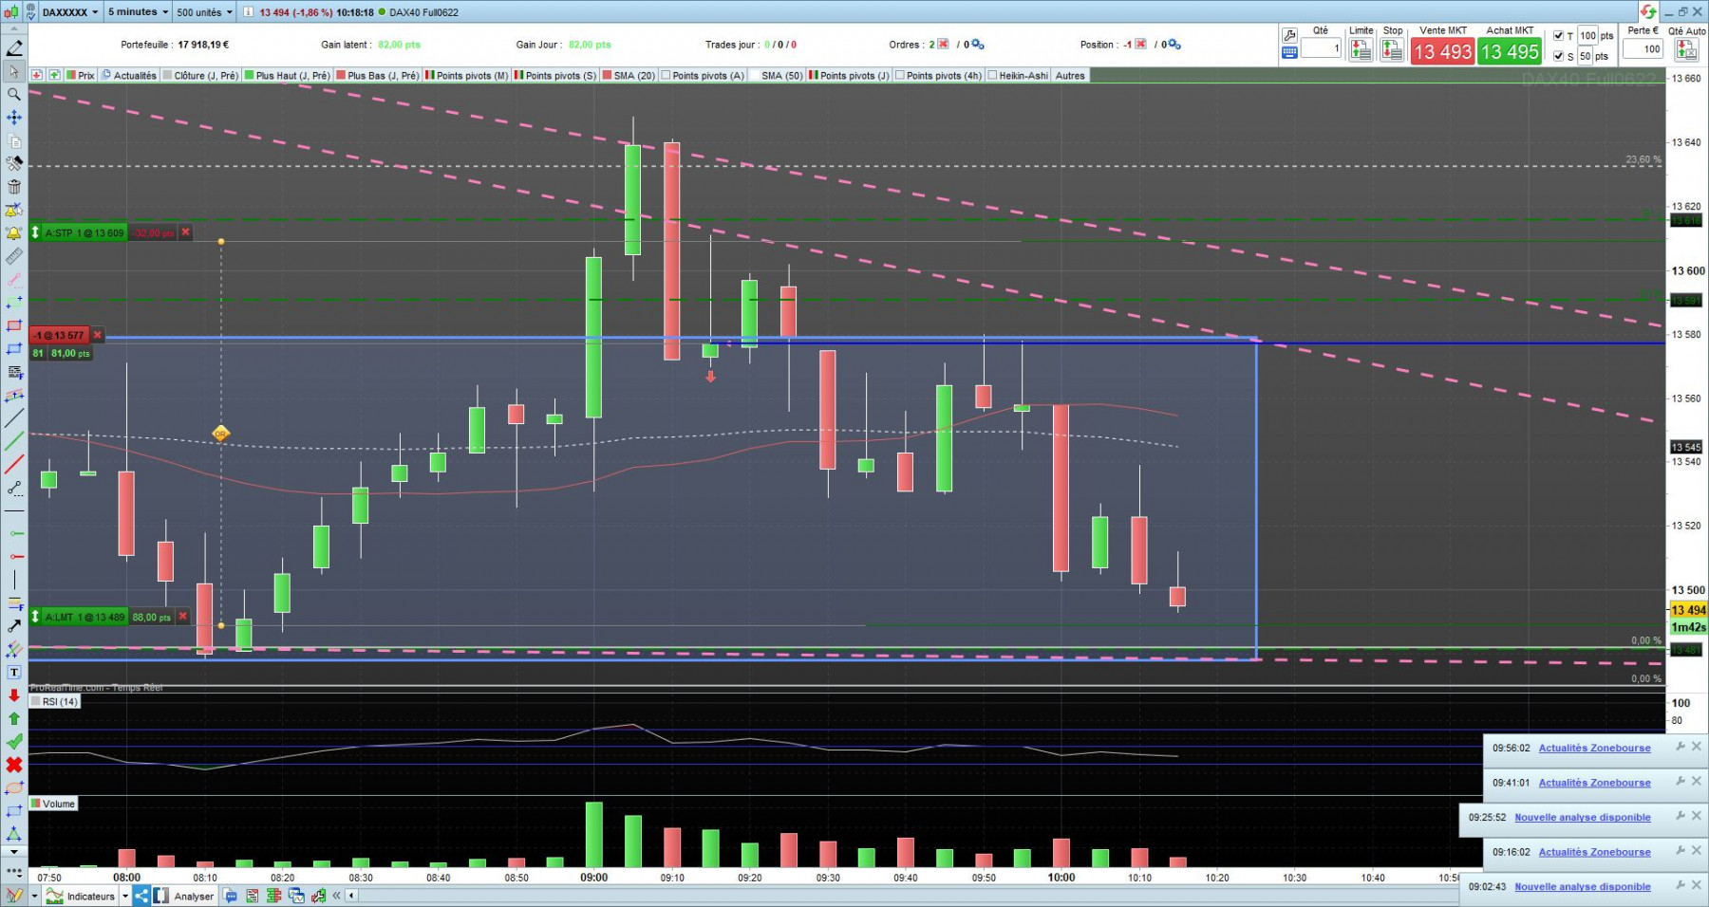Click the pan/move arrows tool
The image size is (1709, 907).
tap(14, 118)
